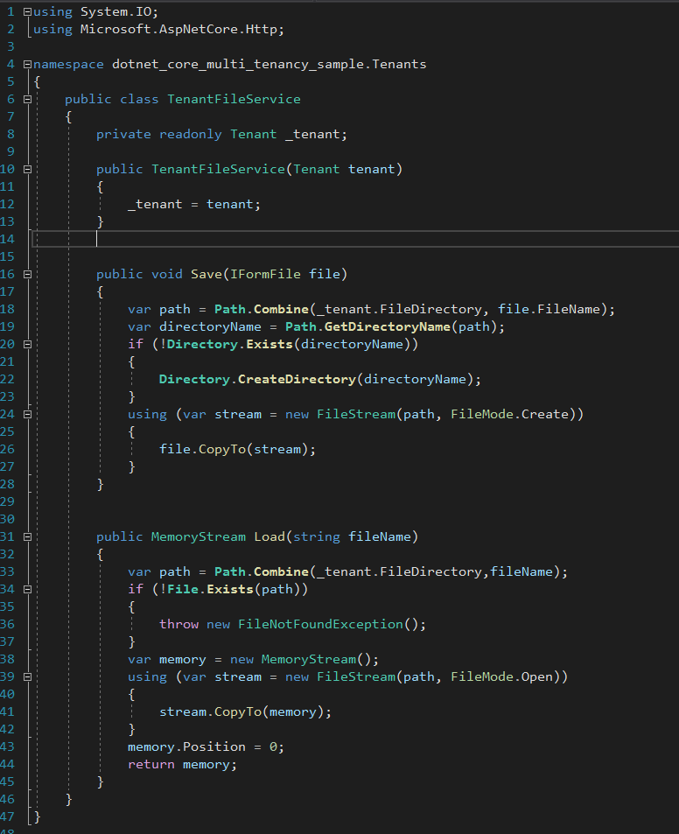Click line number 22 in the gutter
Image resolution: width=679 pixels, height=834 pixels.
[8, 379]
